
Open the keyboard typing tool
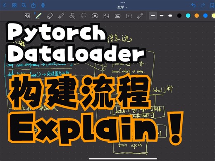click(x=117, y=16)
